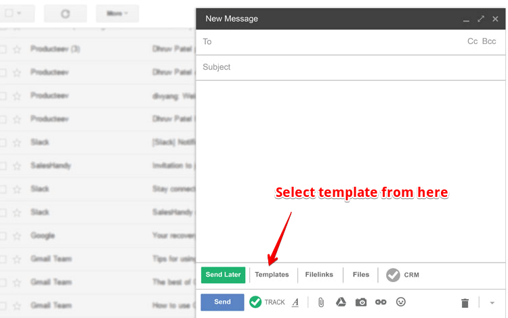Select checkbox for the SalesHandy email
The height and width of the screenshot is (318, 508).
point(3,166)
